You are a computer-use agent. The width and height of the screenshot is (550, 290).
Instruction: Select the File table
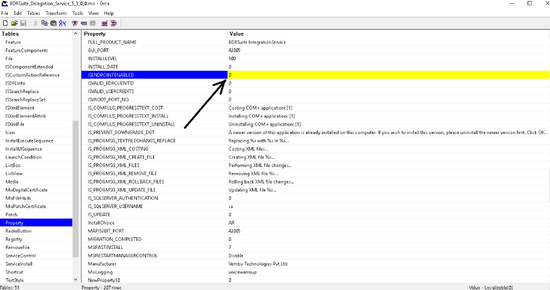(9, 59)
